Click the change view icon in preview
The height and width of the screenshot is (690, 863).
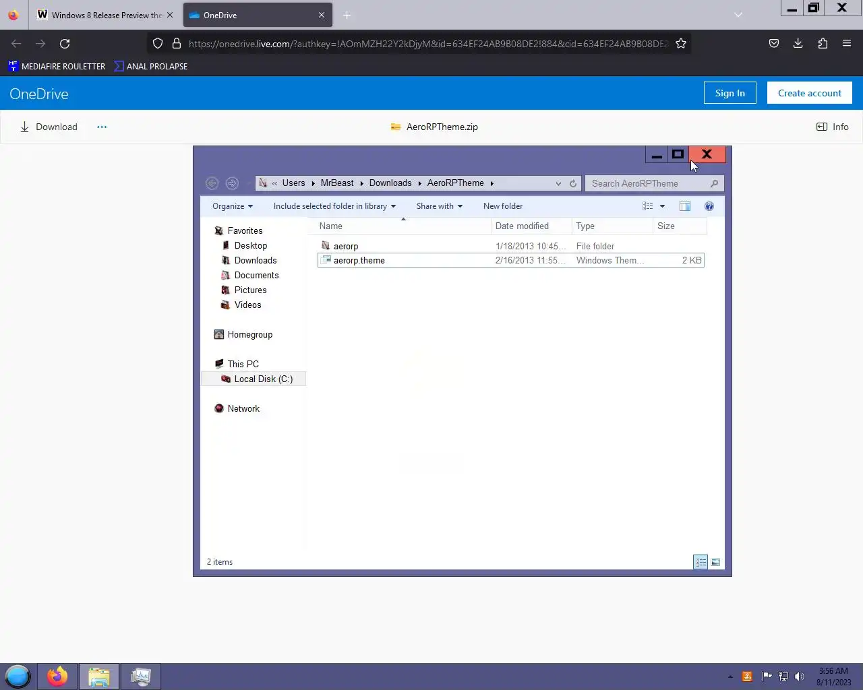tap(647, 206)
